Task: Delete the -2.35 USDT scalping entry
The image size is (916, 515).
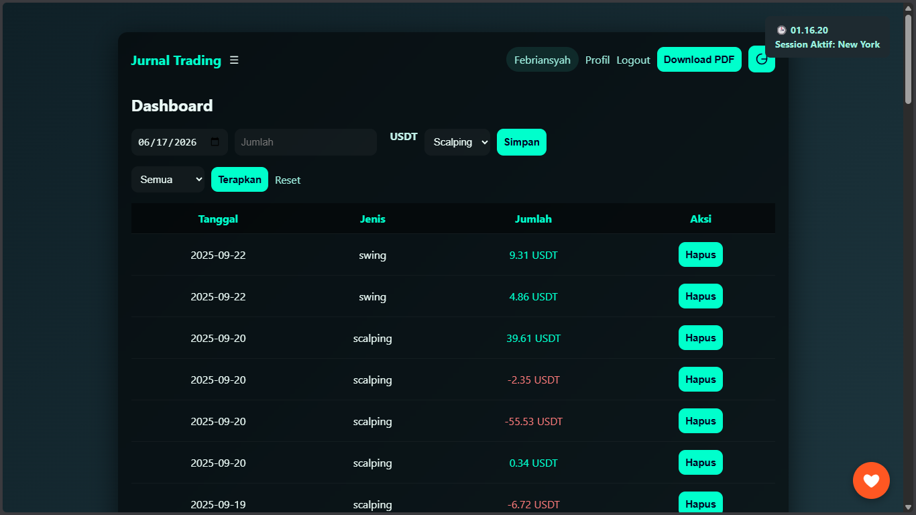Action: 701,380
